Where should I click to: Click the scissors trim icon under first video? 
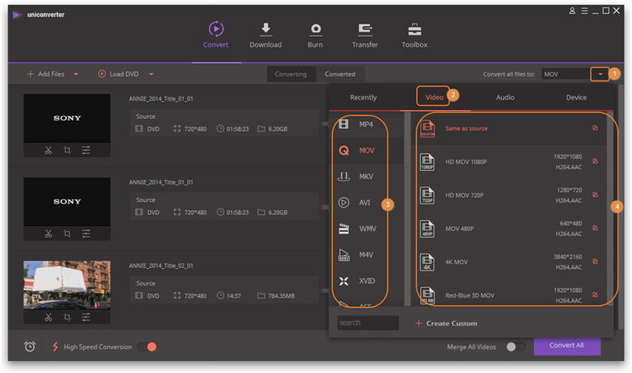(x=48, y=150)
